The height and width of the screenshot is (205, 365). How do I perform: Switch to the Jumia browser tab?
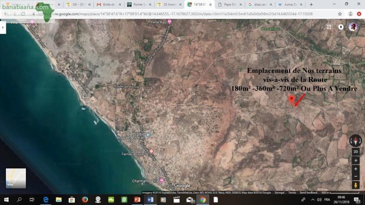(290, 4)
